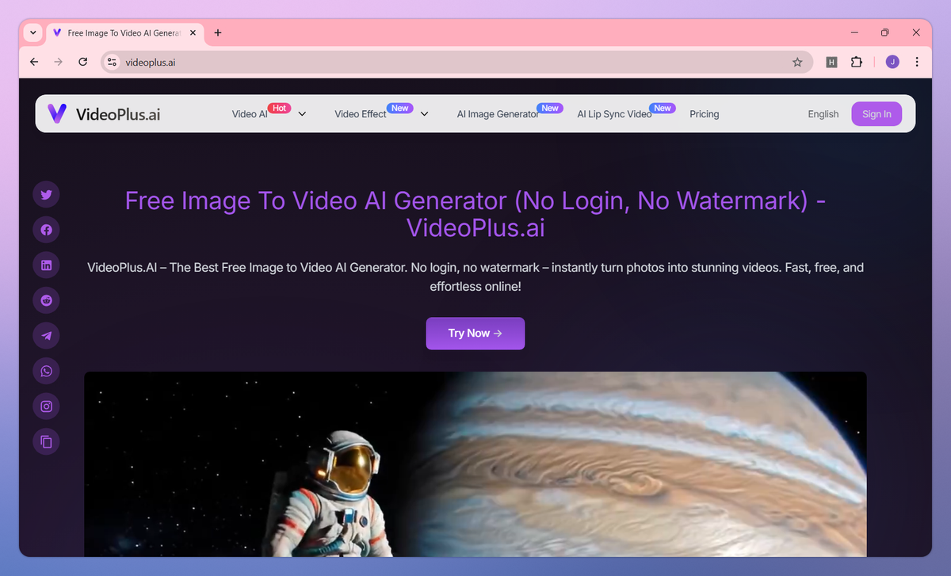View site information icon in address bar
This screenshot has height=576, width=951.
click(x=112, y=62)
